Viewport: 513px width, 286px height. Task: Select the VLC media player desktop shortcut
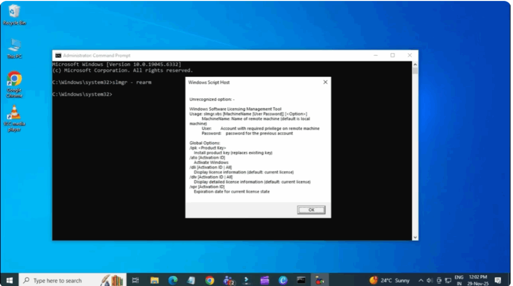[x=14, y=118]
